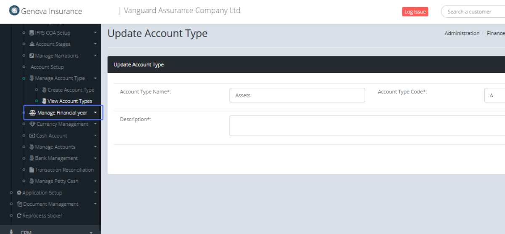
Task: Click the Cash Account money icon
Action: (x=32, y=136)
